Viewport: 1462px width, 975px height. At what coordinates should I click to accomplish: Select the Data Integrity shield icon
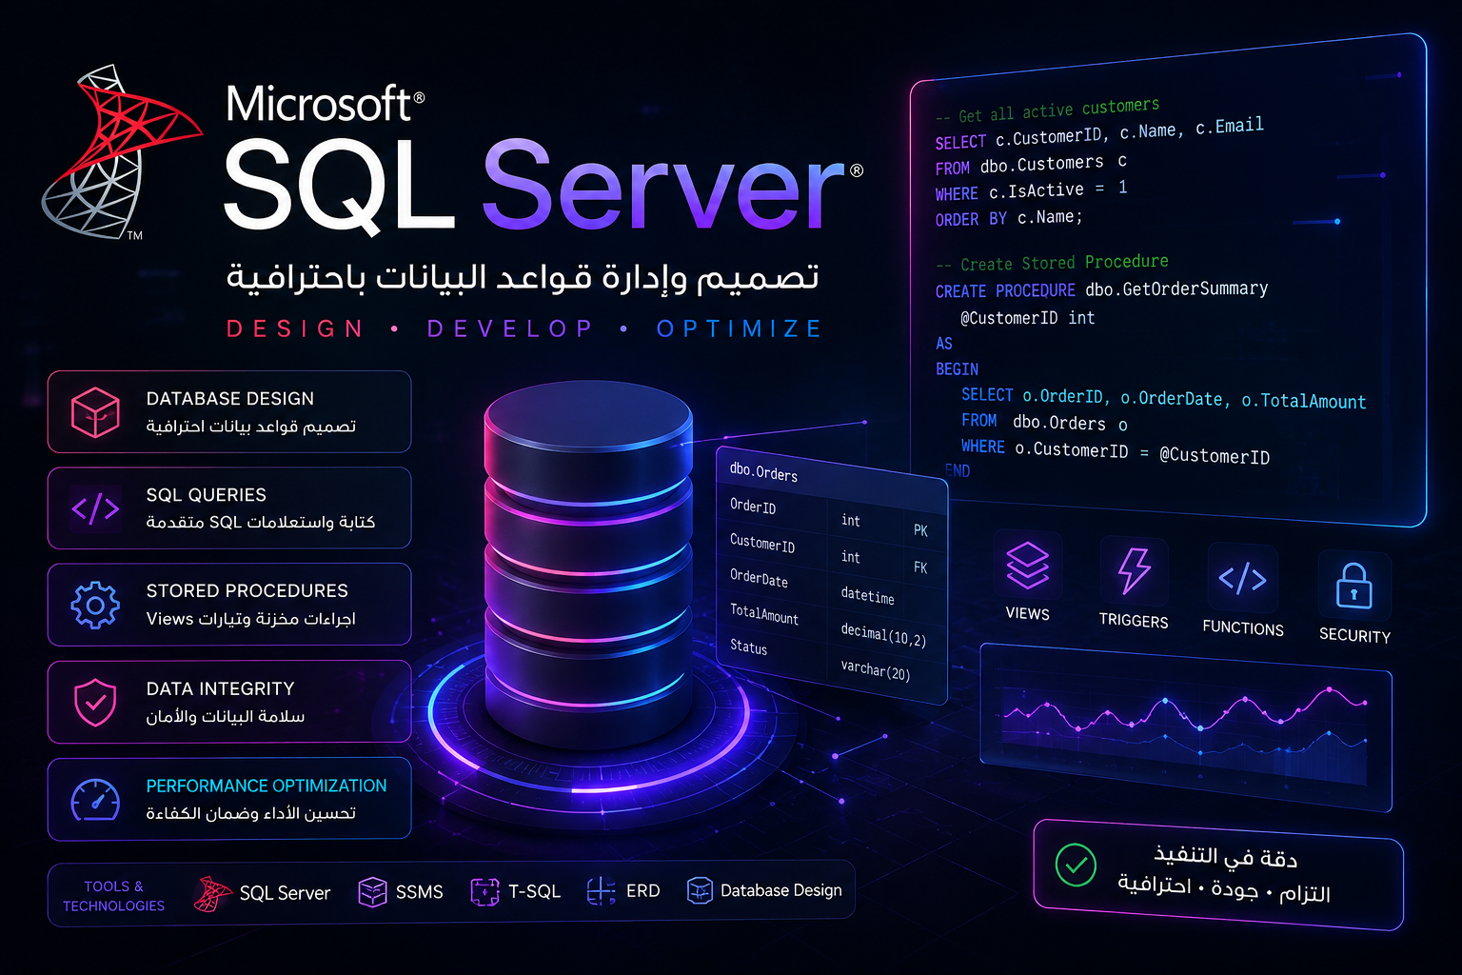pos(95,703)
